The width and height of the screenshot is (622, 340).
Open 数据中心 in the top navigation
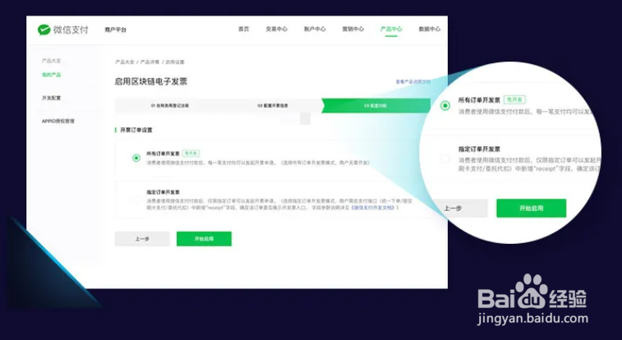coord(429,29)
